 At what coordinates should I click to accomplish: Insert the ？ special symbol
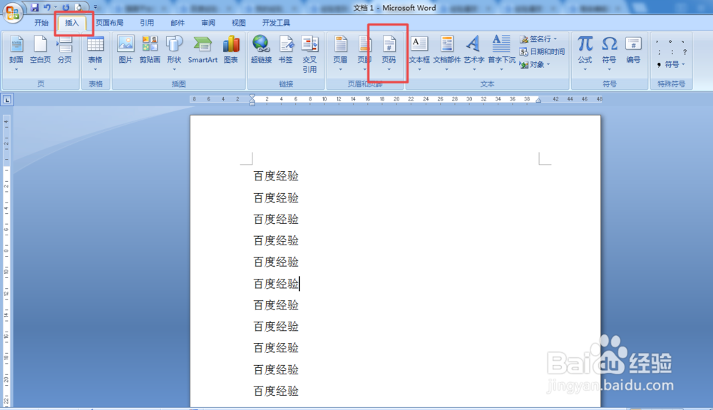click(684, 52)
